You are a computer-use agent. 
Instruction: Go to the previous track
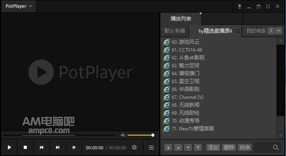pos(41,147)
